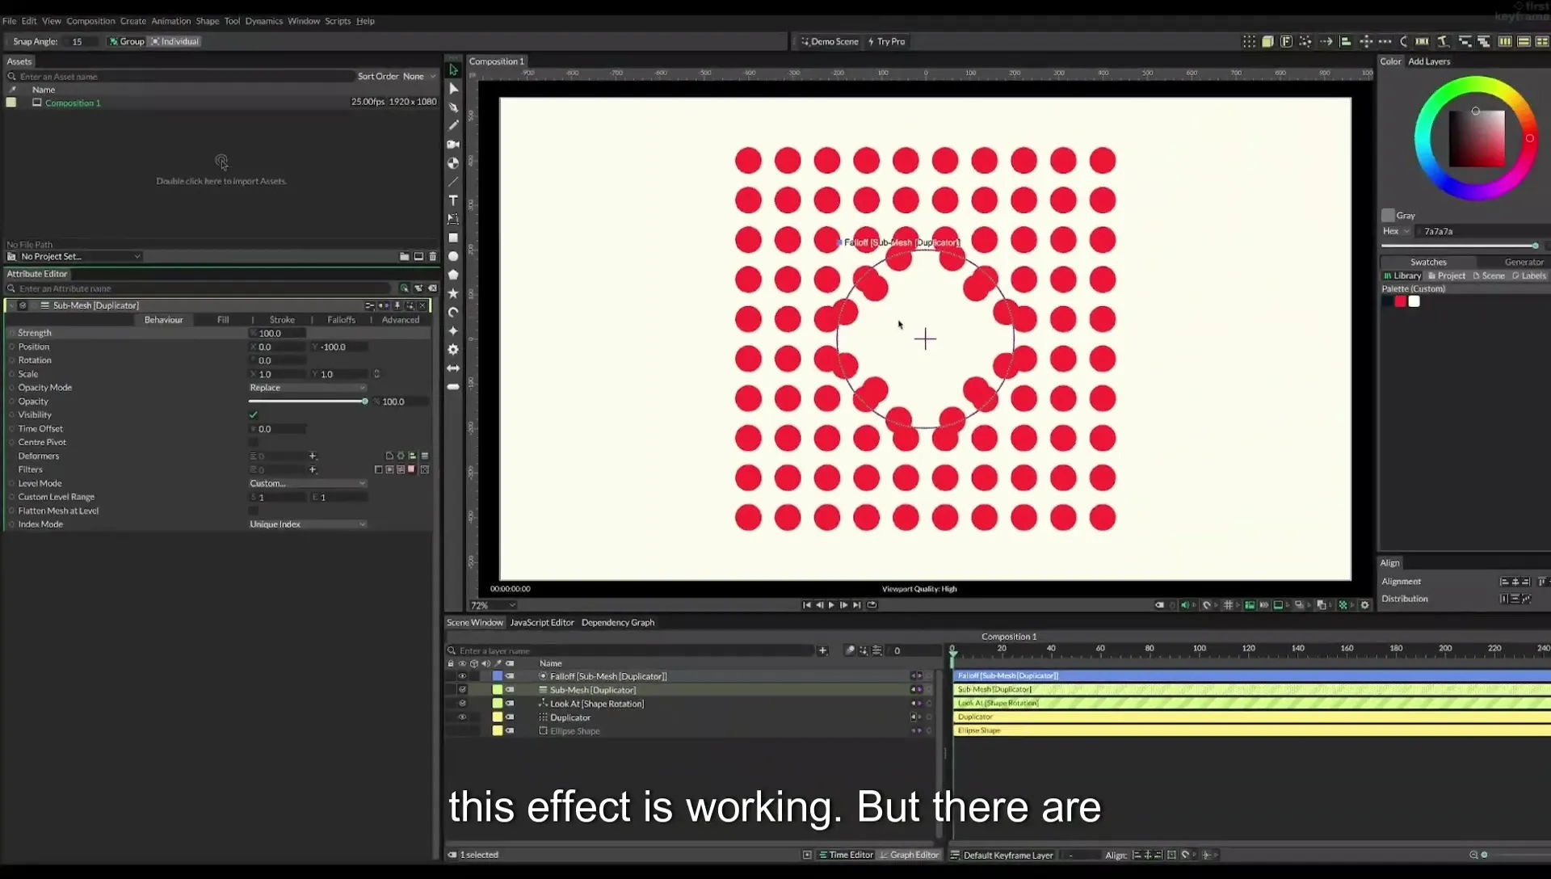Select the Camera tool in the toolbar

click(453, 145)
